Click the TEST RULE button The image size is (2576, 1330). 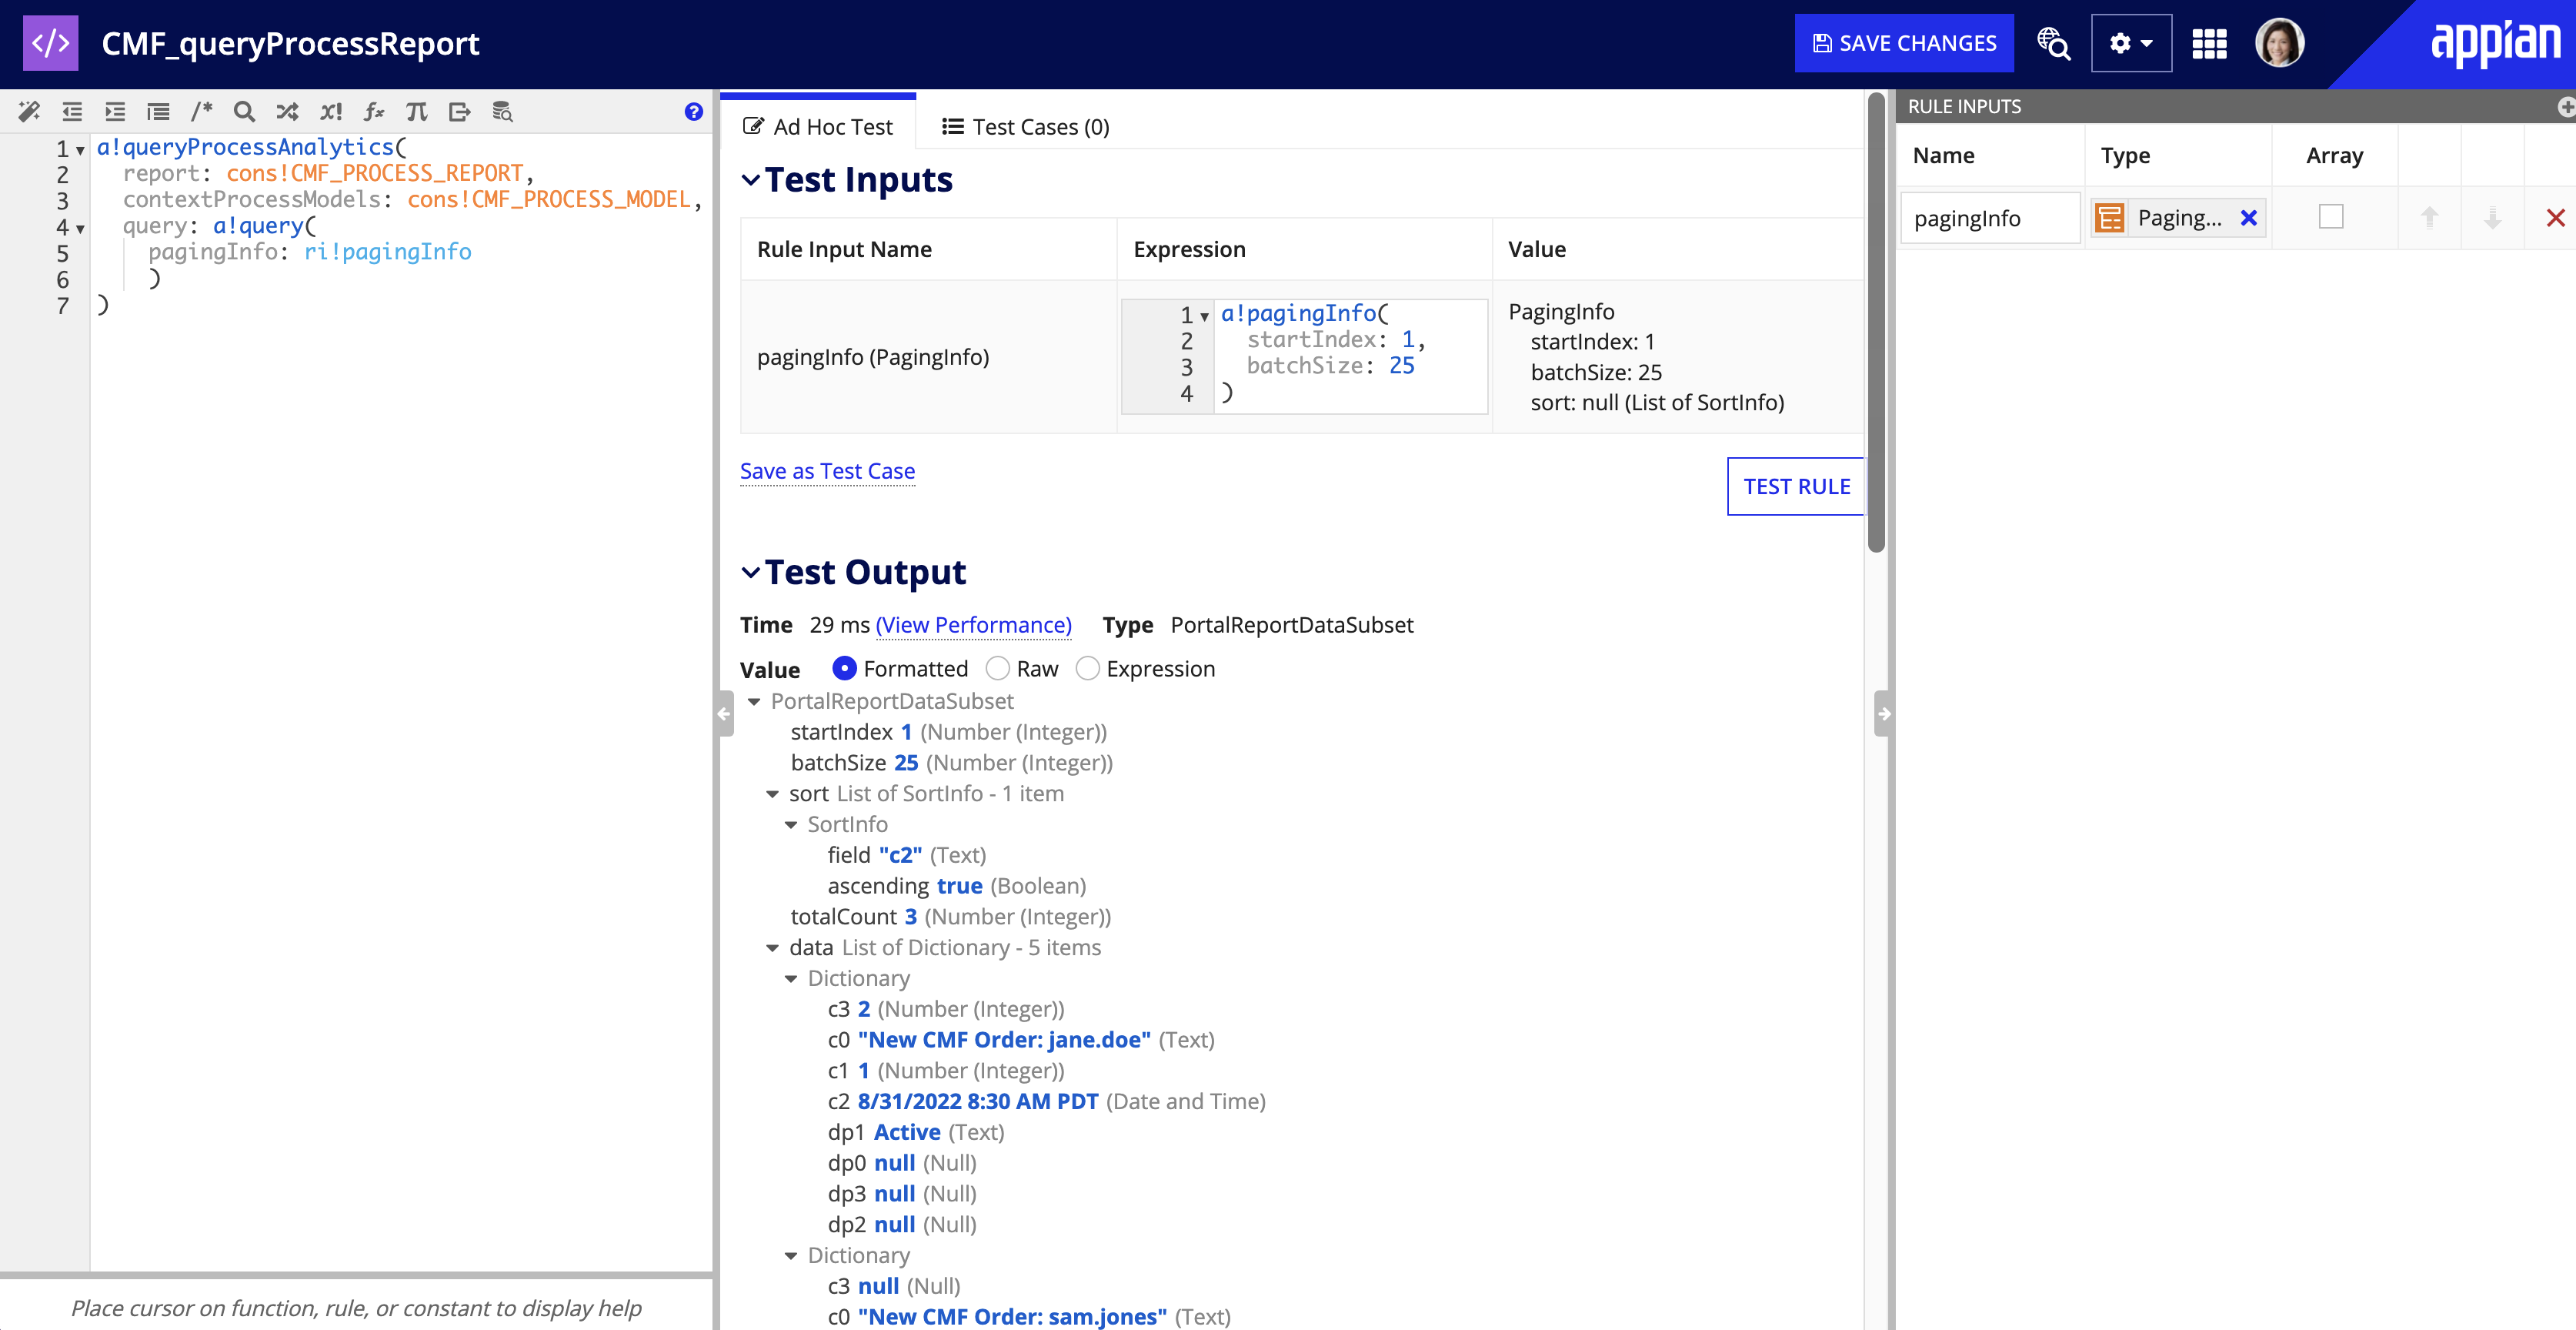click(x=1796, y=486)
